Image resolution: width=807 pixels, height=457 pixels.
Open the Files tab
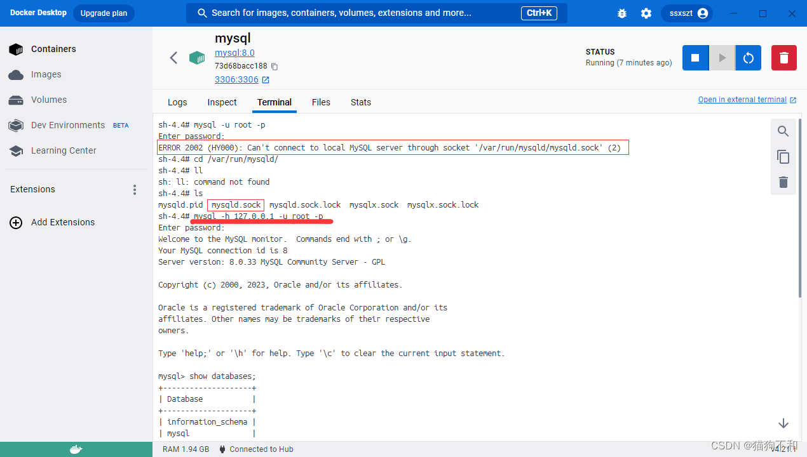coord(321,102)
